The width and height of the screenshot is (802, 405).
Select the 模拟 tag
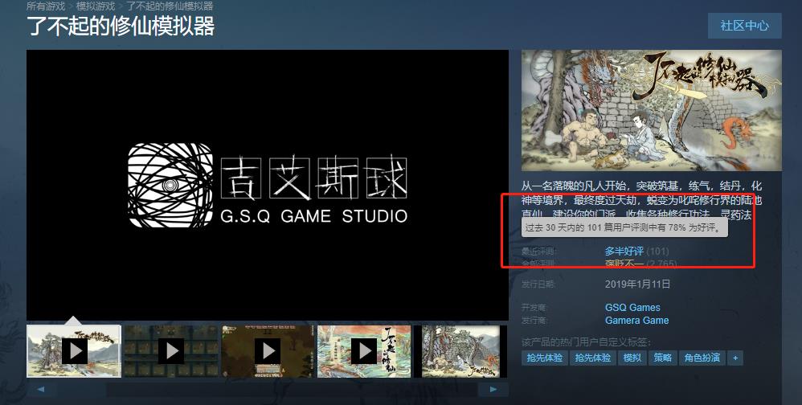632,358
